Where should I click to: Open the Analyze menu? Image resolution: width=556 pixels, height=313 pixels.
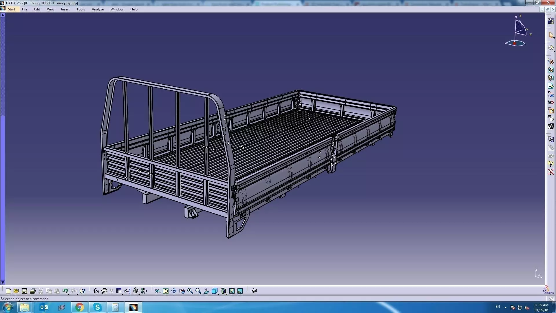click(x=98, y=9)
